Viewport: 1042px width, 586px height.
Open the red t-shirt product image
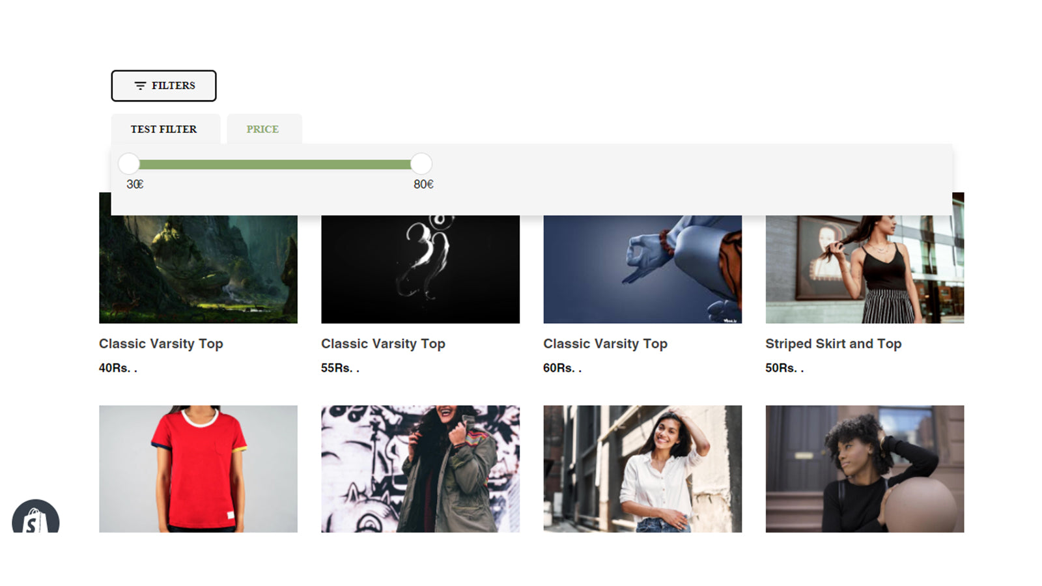pyautogui.click(x=198, y=469)
